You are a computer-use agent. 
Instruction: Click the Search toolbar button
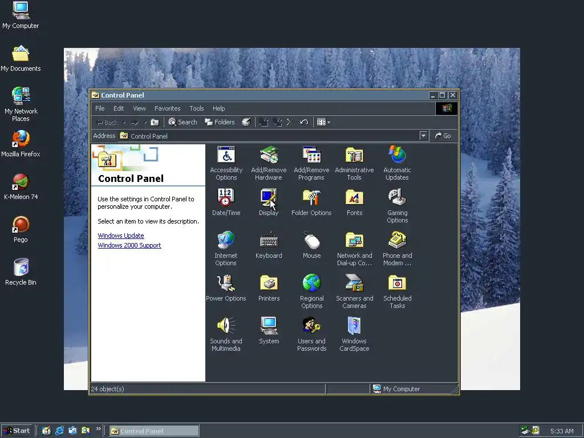point(182,122)
